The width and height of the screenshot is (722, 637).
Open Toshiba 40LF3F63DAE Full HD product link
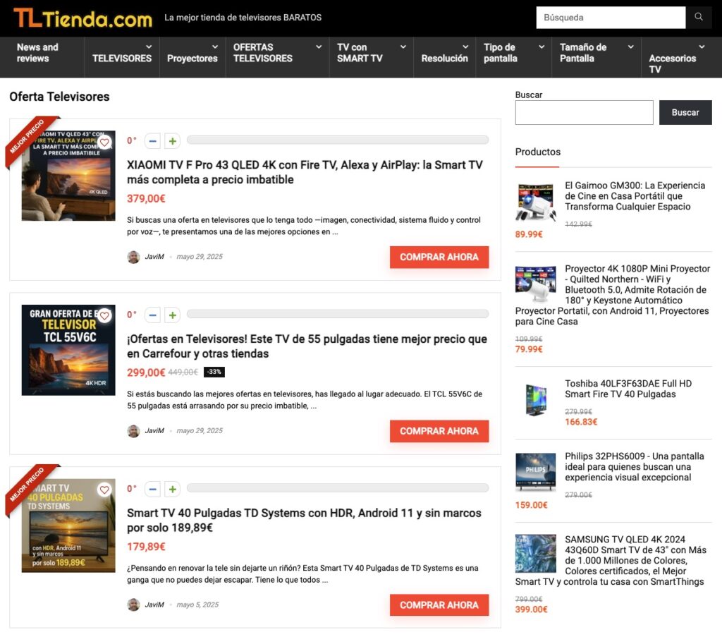pyautogui.click(x=628, y=389)
